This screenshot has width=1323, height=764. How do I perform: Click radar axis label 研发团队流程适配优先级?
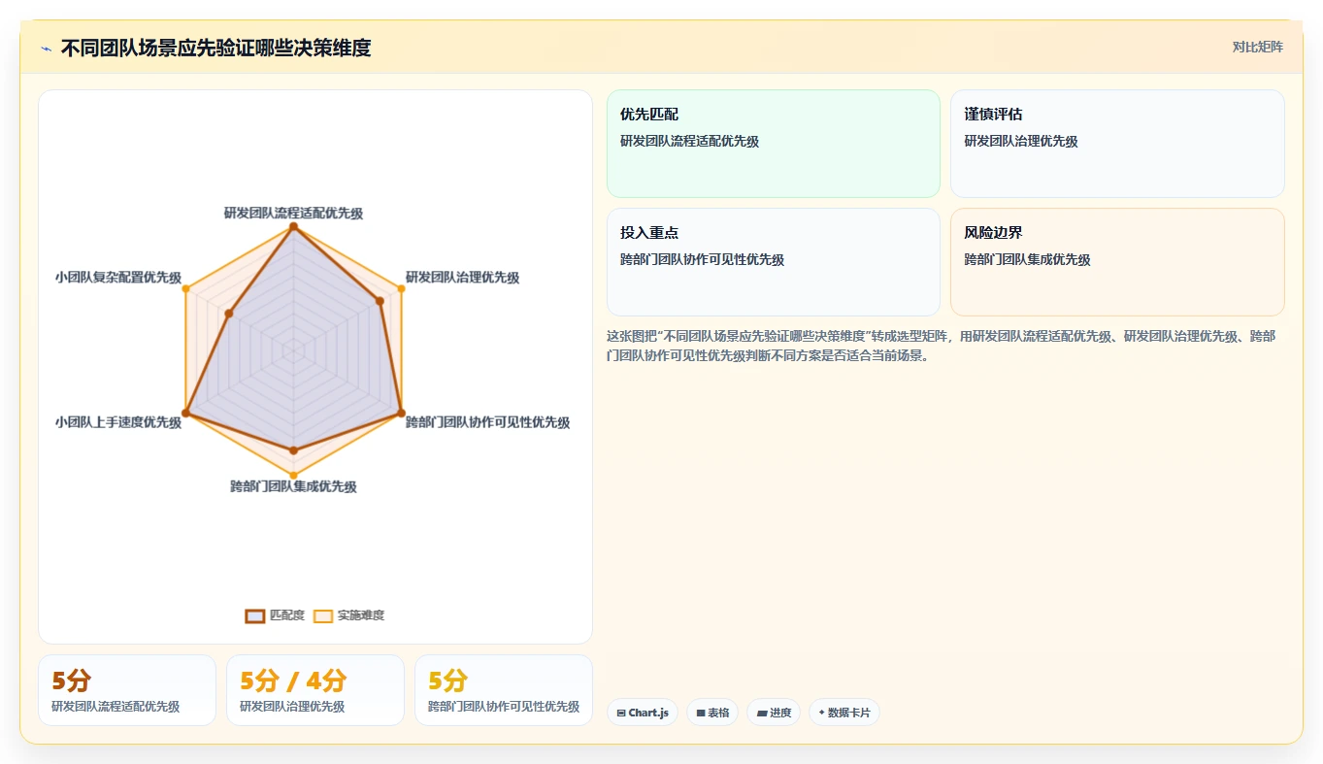[293, 213]
